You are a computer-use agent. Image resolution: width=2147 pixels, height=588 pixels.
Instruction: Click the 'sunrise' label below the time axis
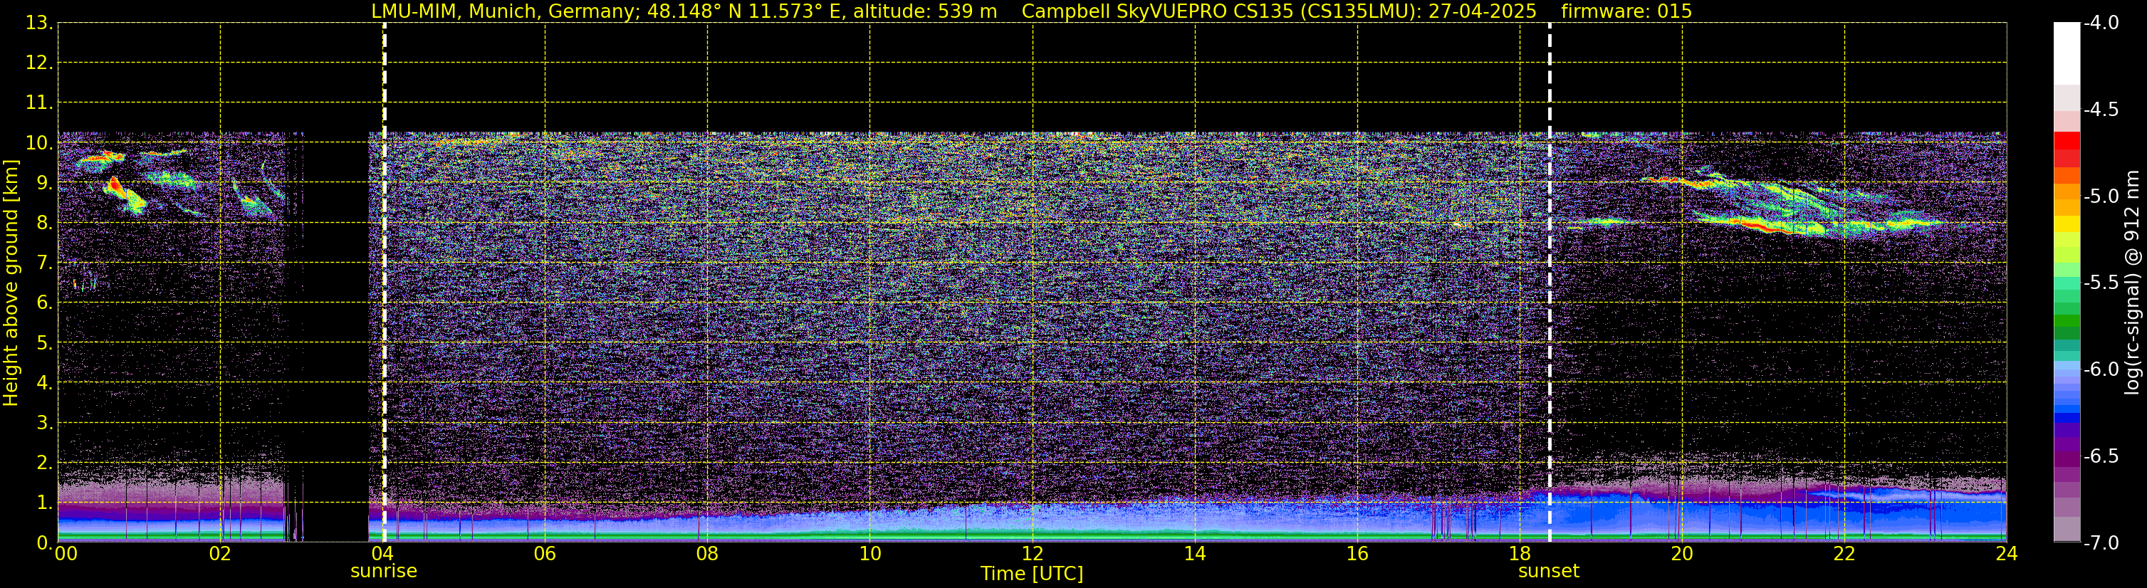383,572
